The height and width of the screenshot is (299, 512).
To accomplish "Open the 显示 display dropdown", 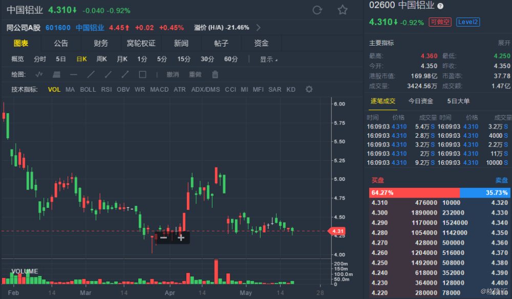I will 268,59.
